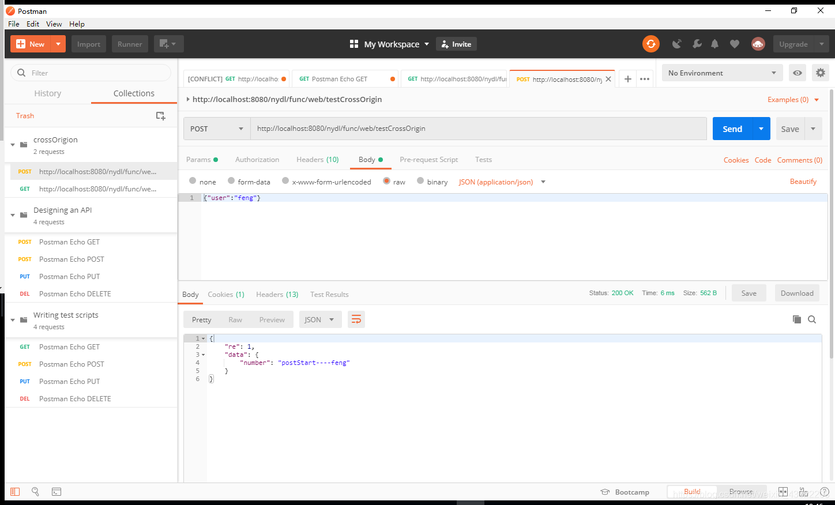Toggle the sidebar icon in status bar
The height and width of the screenshot is (505, 835).
pyautogui.click(x=15, y=492)
